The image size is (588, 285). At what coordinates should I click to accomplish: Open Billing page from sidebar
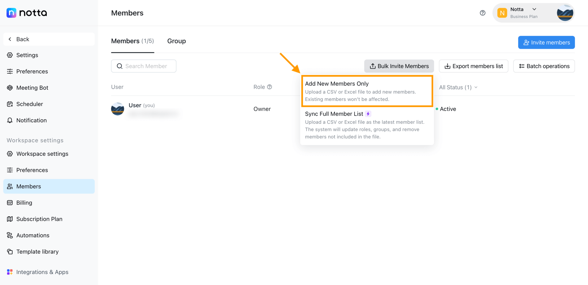[x=49, y=203]
